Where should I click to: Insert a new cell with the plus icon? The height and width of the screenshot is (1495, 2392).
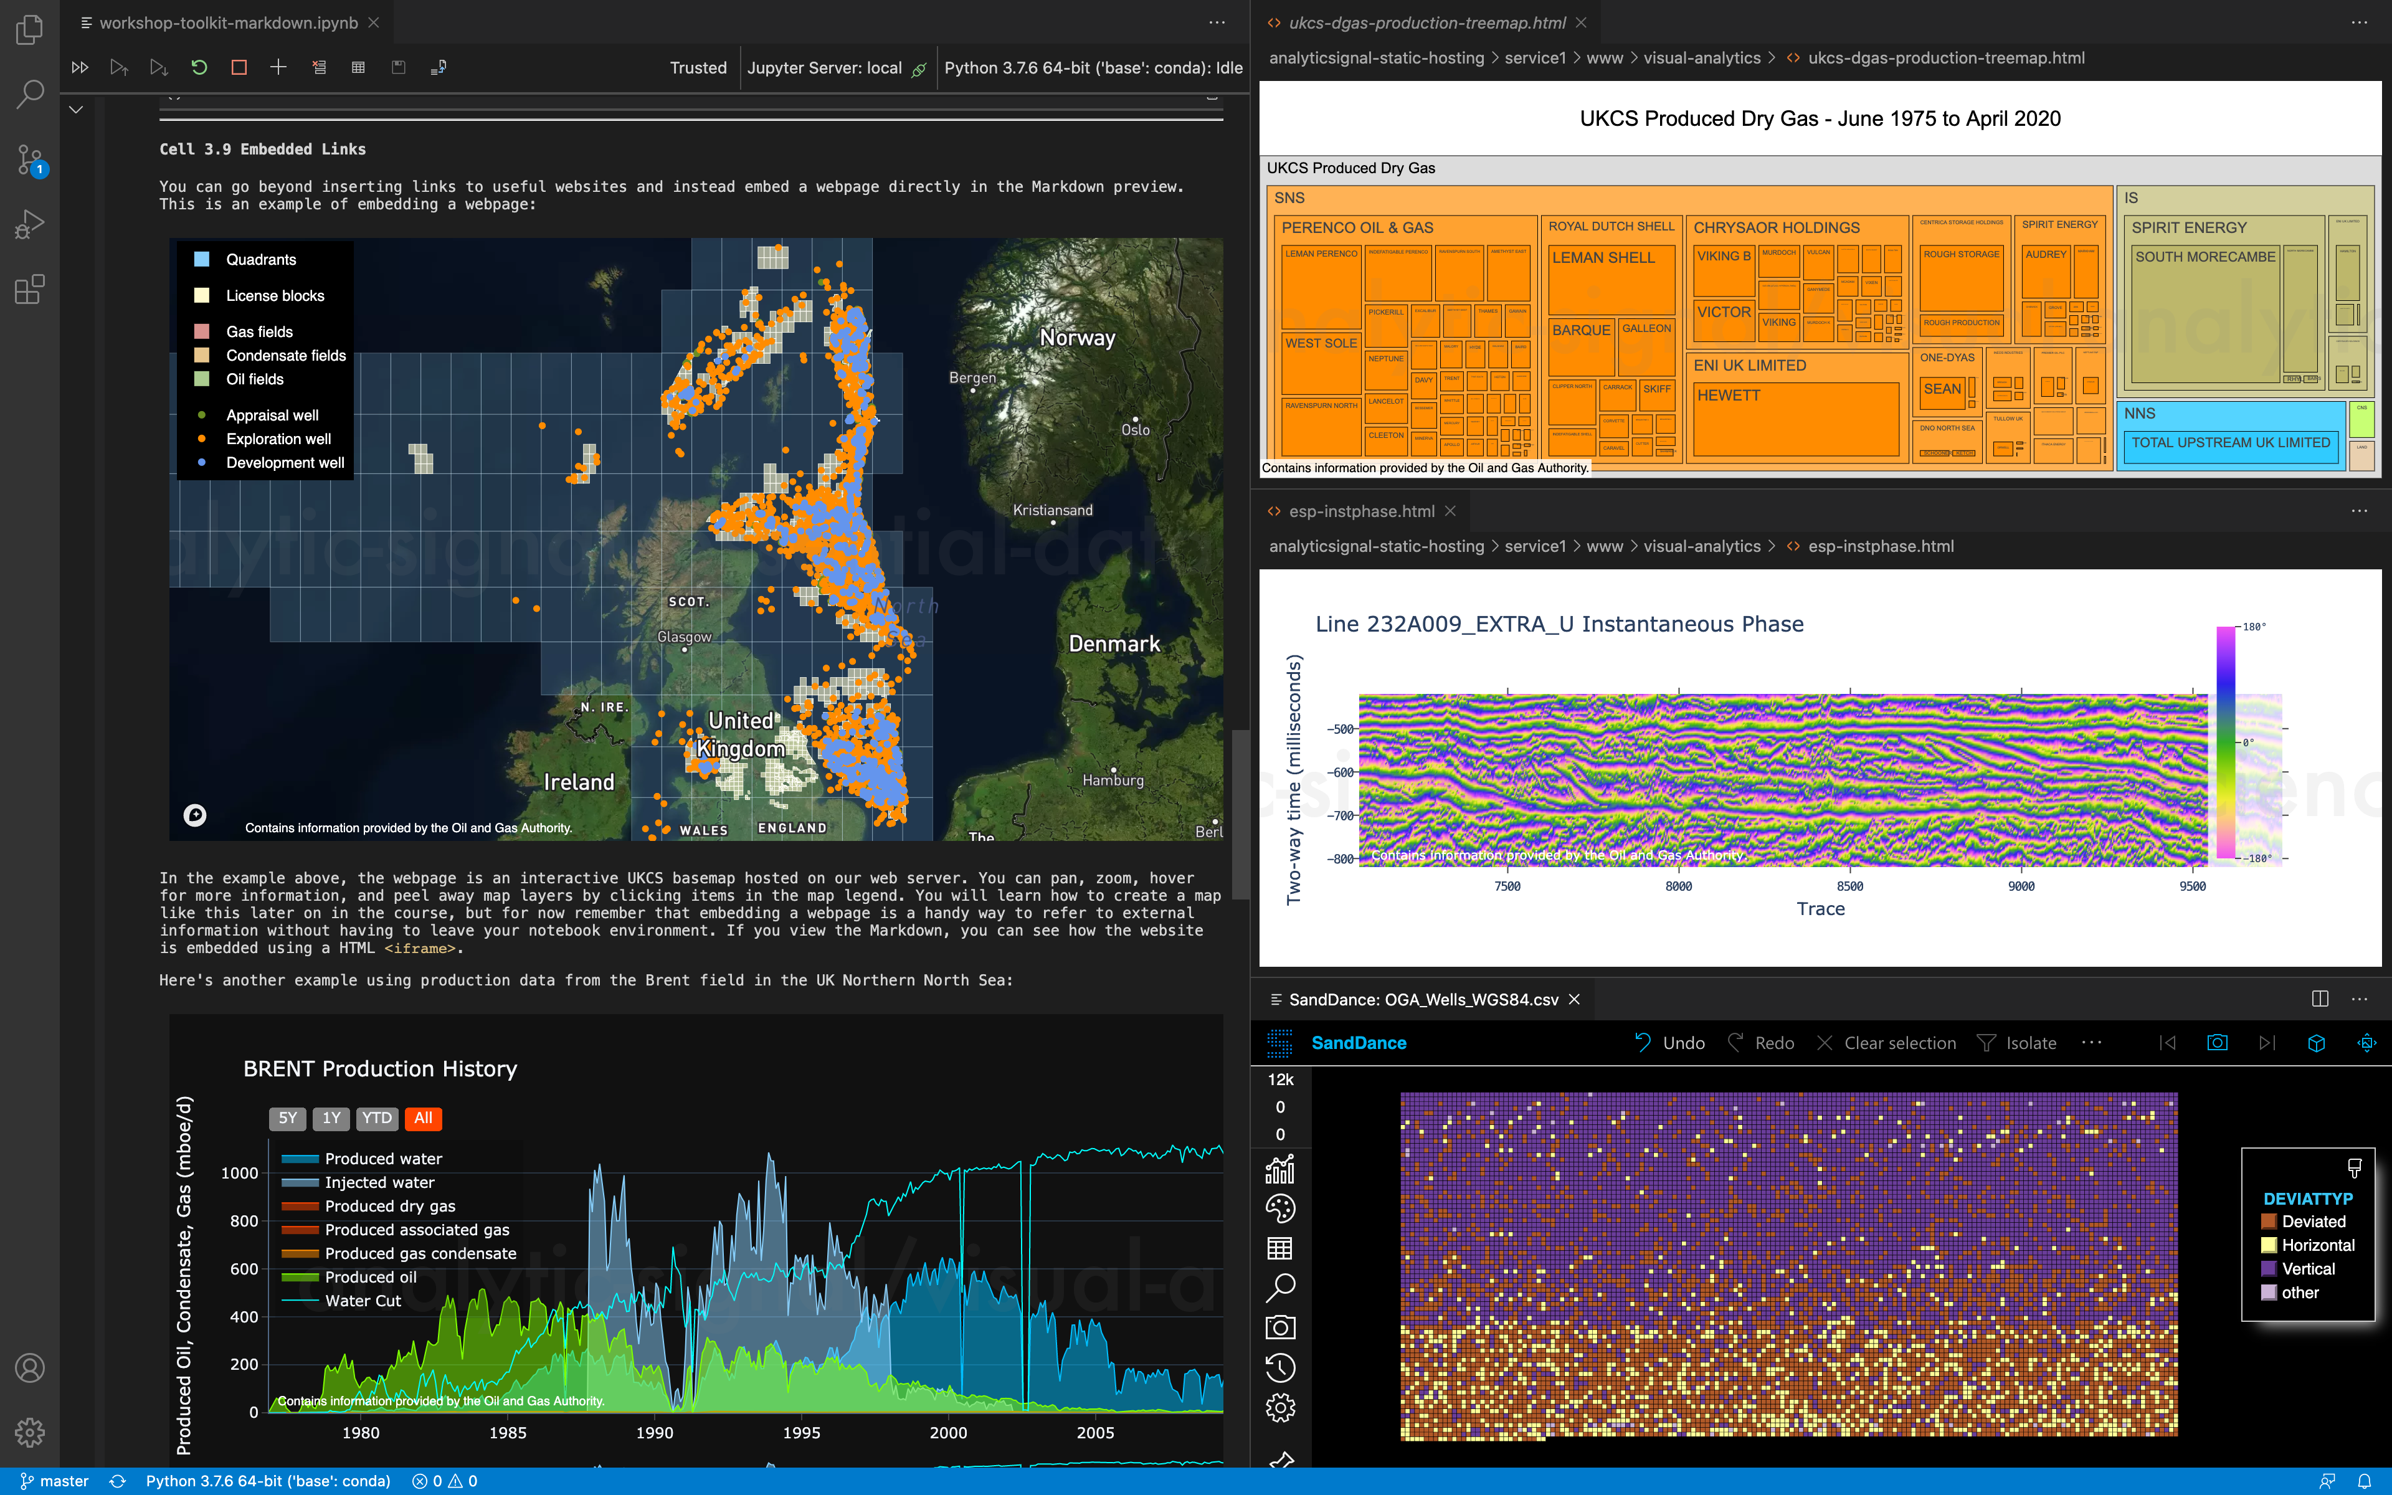(278, 67)
